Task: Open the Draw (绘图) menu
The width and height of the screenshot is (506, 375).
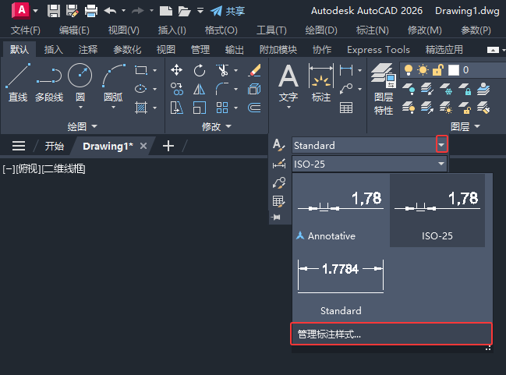Action: pyautogui.click(x=321, y=30)
